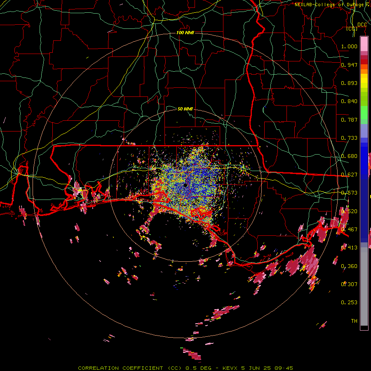Click the 0.733 scale value

[x=349, y=138]
